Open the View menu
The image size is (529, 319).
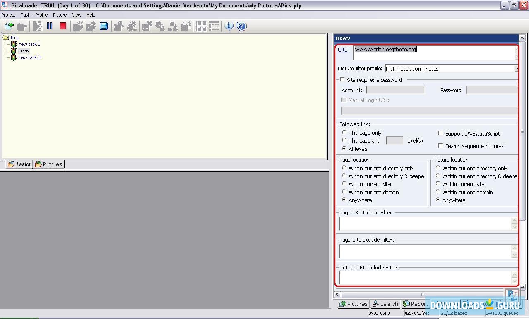click(76, 15)
